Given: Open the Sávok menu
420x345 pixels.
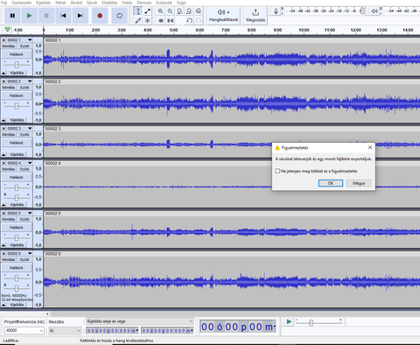Looking at the screenshot, I should 92,3.
